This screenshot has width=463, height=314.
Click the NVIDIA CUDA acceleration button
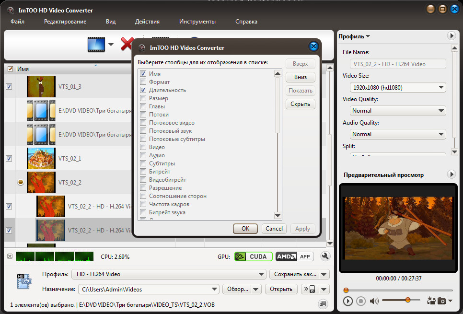click(253, 256)
